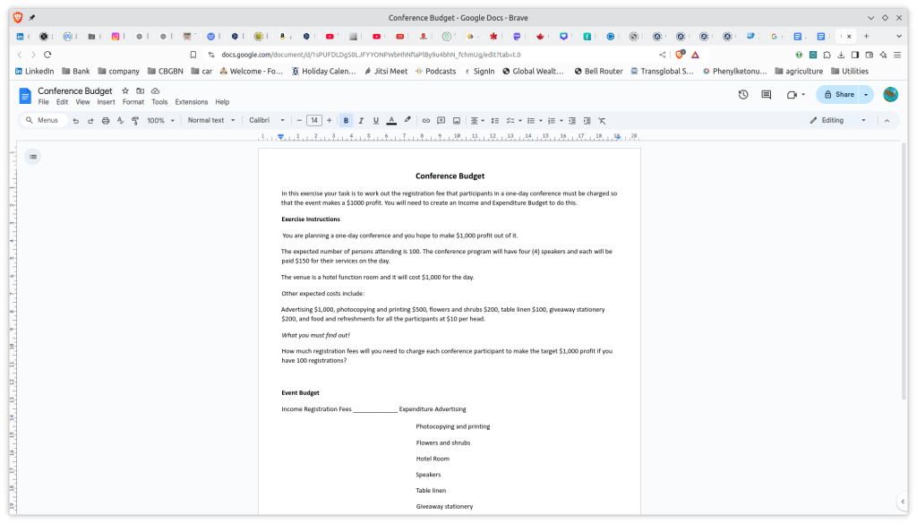
Task: Open the comments panel icon
Action: coord(766,94)
